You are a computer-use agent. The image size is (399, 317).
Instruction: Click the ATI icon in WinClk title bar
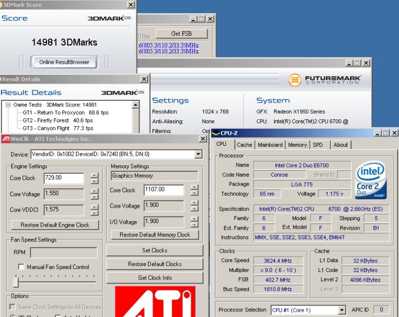[x=5, y=139]
